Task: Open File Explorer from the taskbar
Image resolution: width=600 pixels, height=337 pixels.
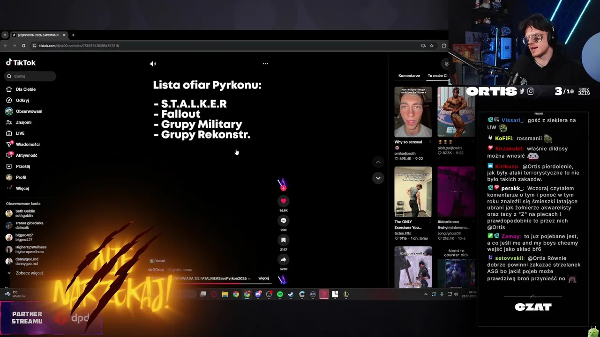Action: click(225, 294)
